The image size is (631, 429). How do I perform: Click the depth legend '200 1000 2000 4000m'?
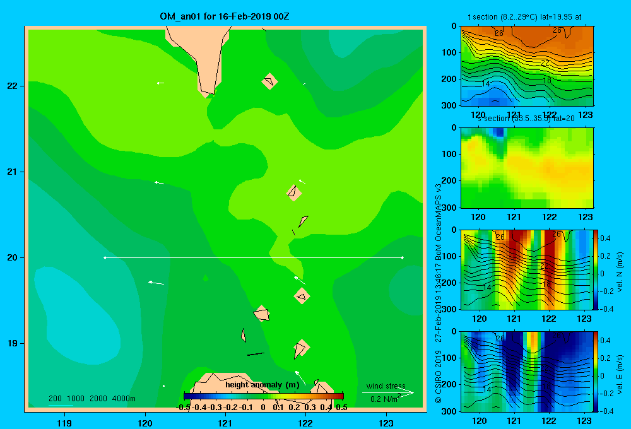(x=91, y=399)
